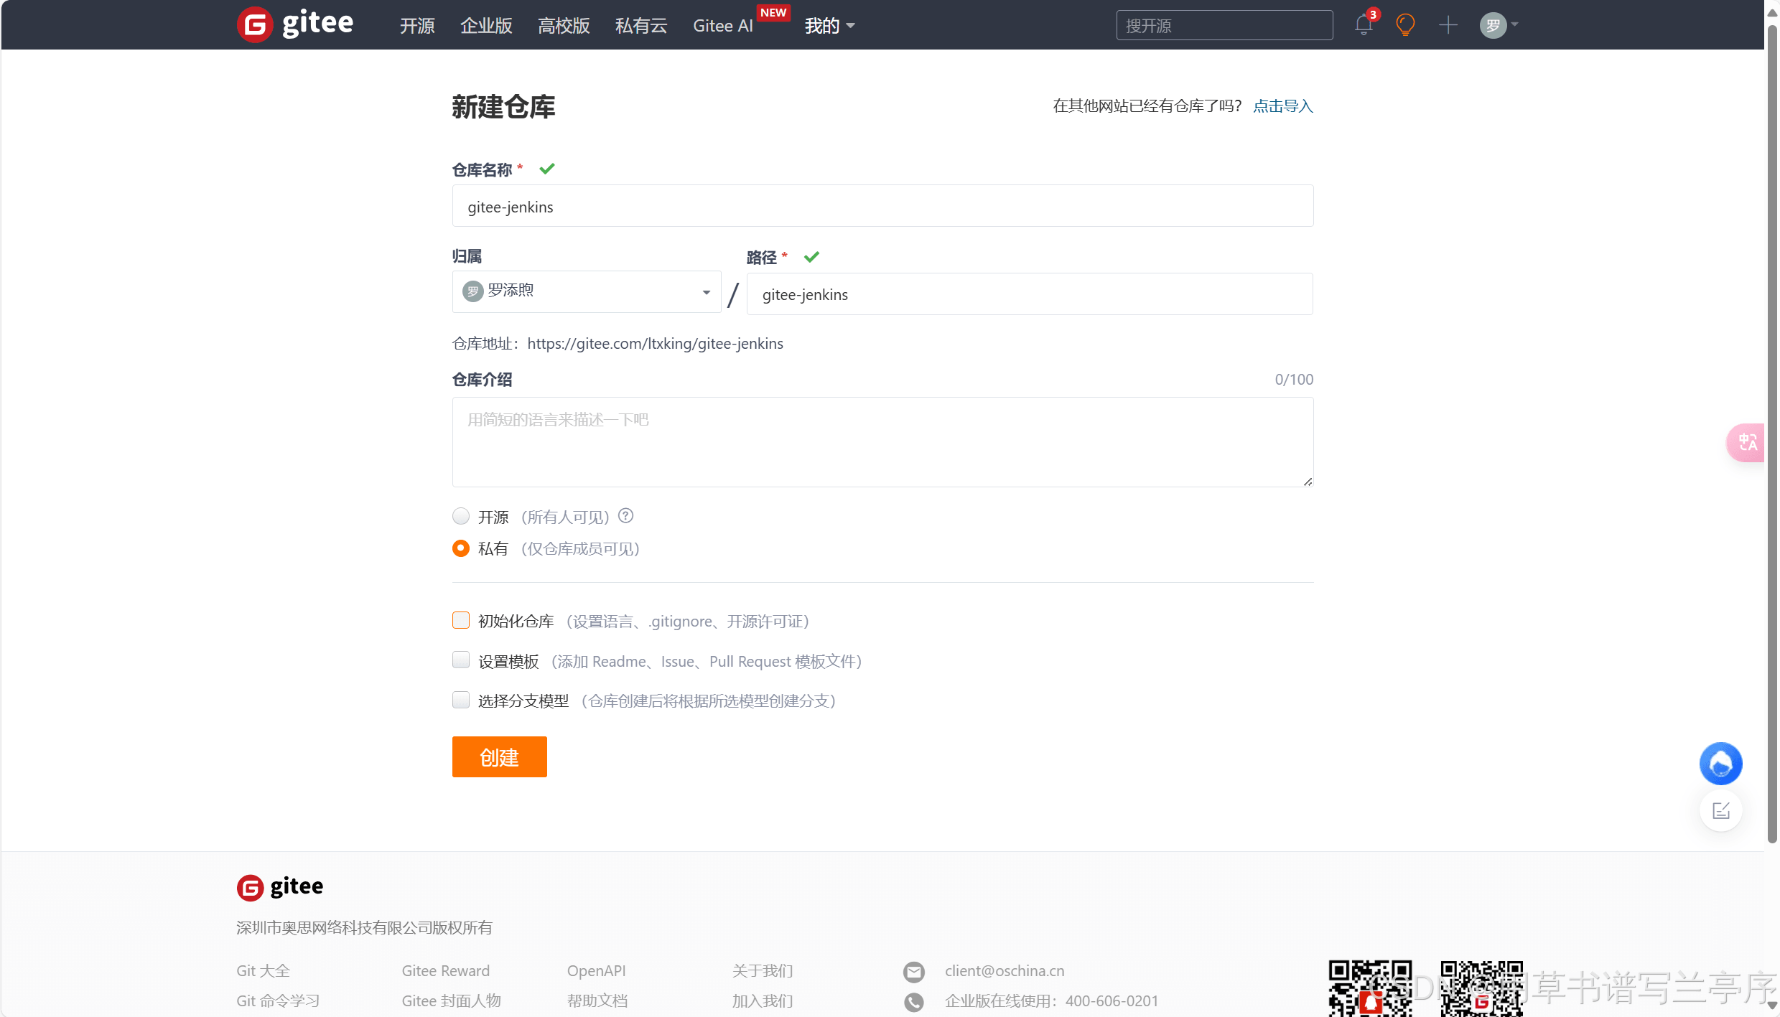Click the 仓库介绍 description textarea

click(x=882, y=442)
